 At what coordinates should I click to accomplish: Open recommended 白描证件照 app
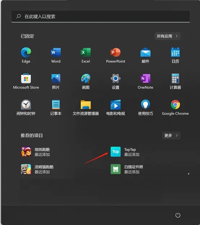point(127,169)
